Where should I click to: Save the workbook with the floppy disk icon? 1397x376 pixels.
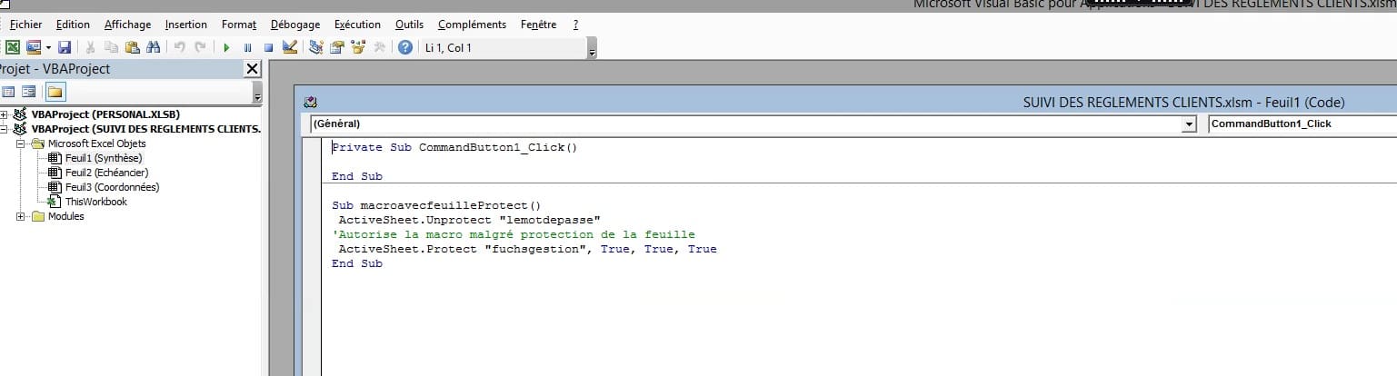65,47
